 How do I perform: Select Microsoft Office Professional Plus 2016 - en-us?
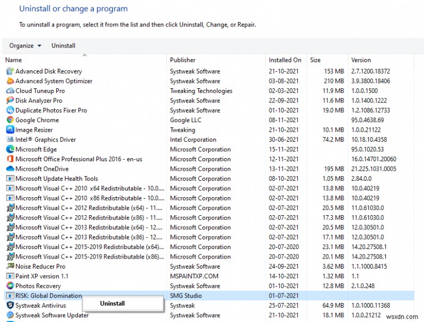click(78, 159)
